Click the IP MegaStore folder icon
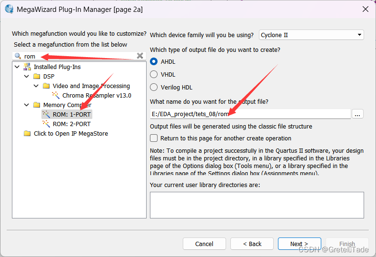This screenshot has height=257, width=376. (x=27, y=134)
